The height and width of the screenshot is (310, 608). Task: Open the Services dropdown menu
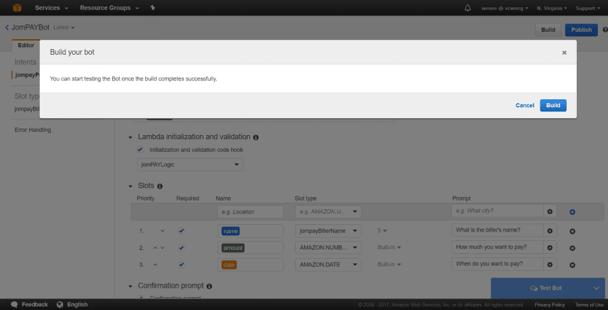click(51, 8)
